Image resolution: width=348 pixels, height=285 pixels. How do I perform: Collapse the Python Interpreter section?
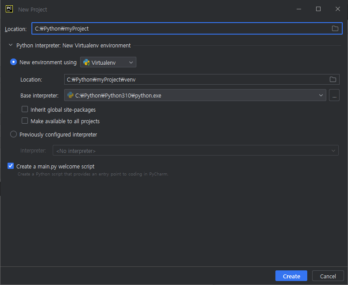point(11,45)
